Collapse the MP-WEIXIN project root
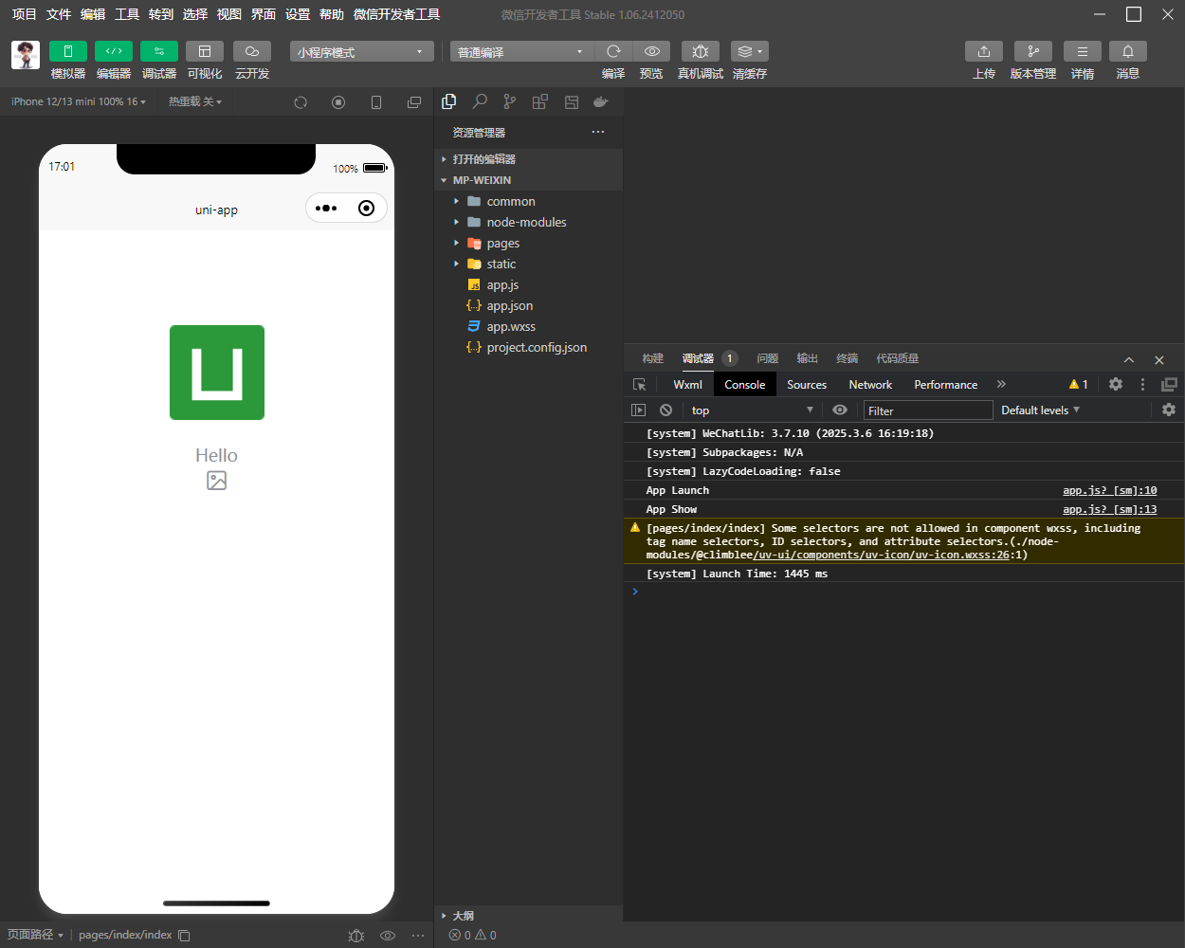The image size is (1185, 948). tap(528, 180)
